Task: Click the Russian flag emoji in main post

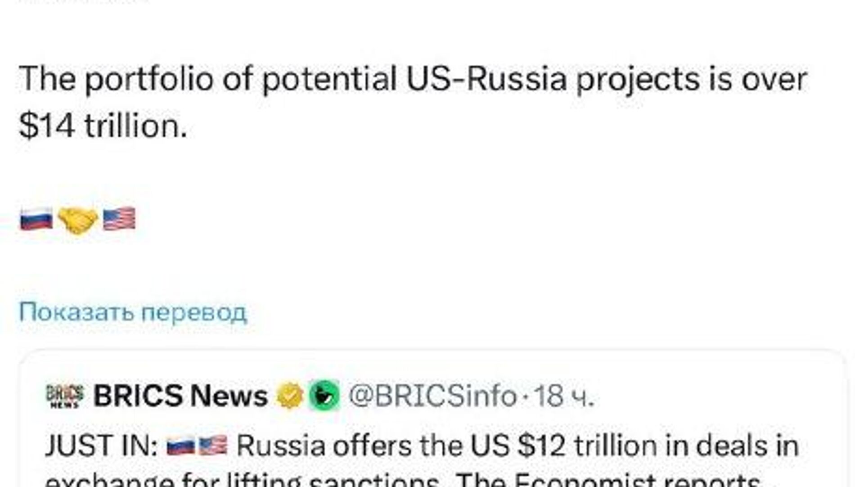Action: point(36,220)
